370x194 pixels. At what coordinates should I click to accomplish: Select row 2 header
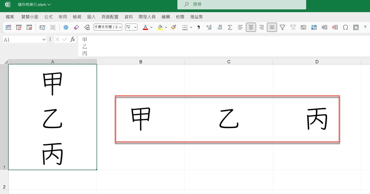click(x=4, y=180)
